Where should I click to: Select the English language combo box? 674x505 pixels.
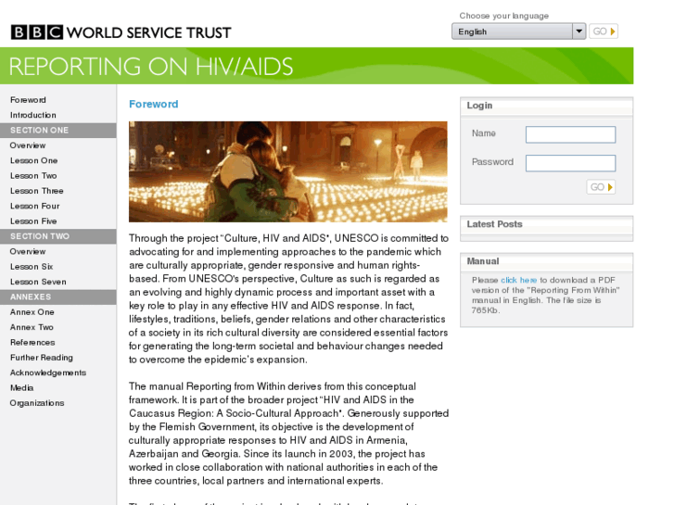pos(519,32)
